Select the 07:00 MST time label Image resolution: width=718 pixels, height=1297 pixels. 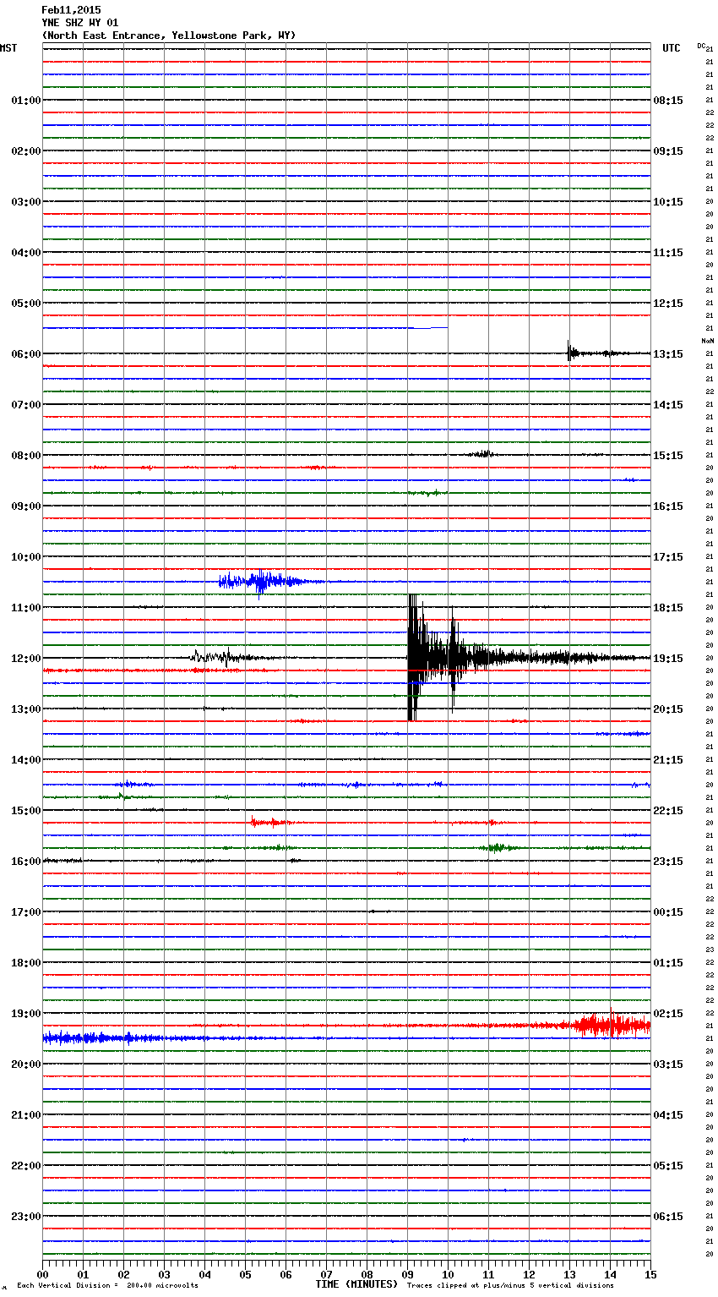pyautogui.click(x=26, y=405)
